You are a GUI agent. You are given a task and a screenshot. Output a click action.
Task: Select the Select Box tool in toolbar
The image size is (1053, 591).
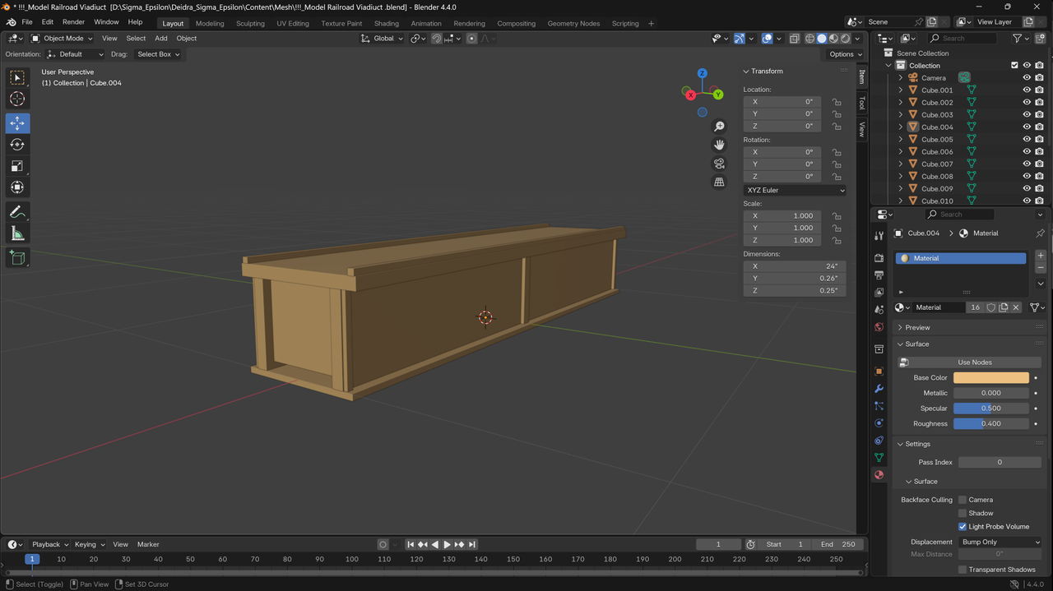click(17, 77)
